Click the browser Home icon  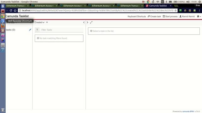pyautogui.click(x=15, y=10)
